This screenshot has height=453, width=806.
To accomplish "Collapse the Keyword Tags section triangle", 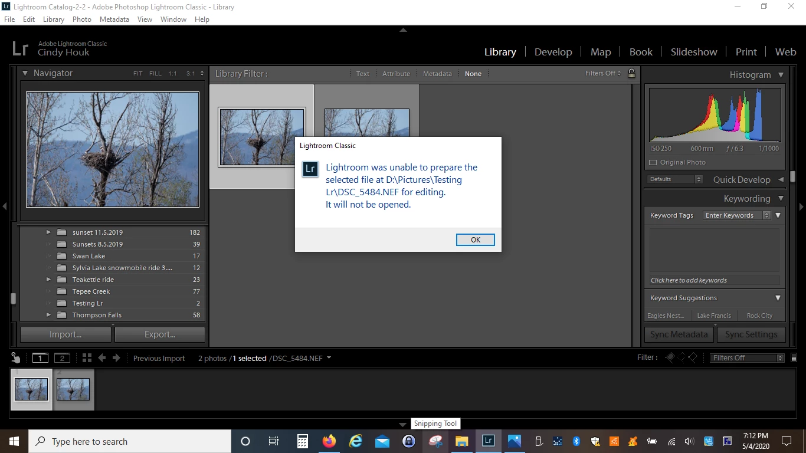I will coord(778,215).
